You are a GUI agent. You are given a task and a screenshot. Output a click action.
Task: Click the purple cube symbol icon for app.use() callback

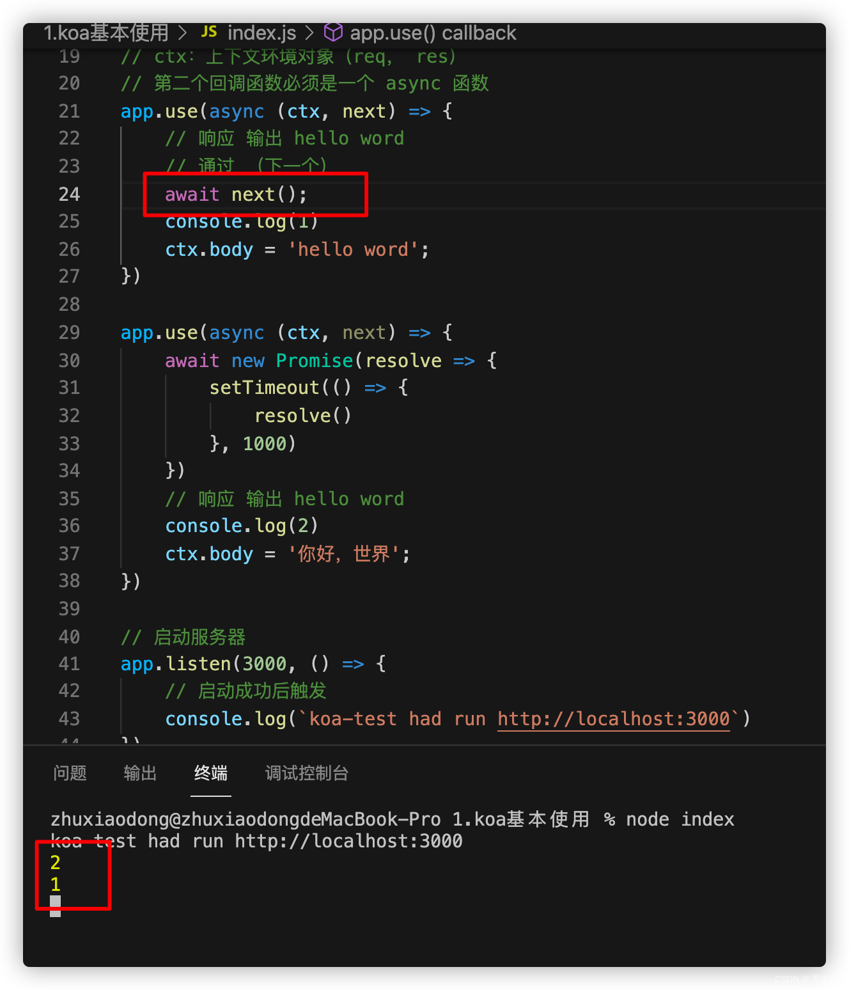(333, 32)
